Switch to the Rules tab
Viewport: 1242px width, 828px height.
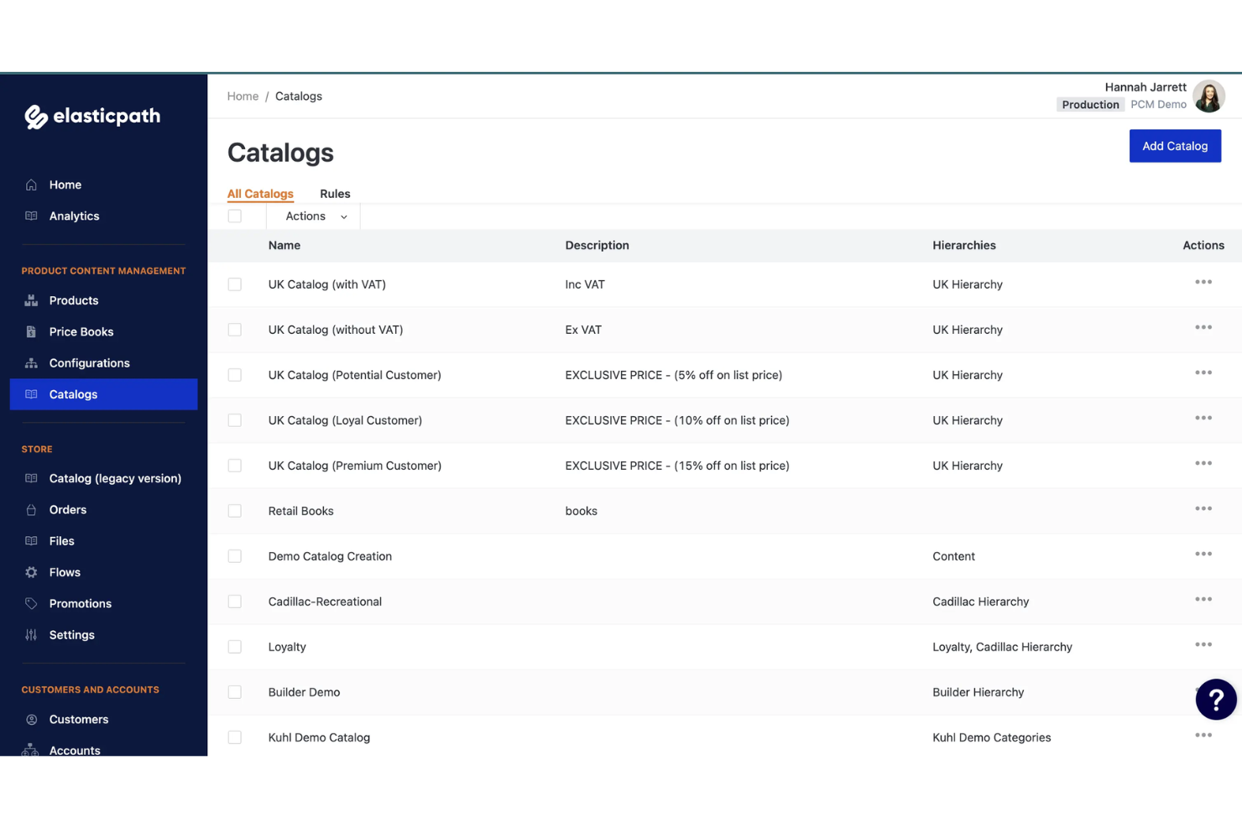335,194
